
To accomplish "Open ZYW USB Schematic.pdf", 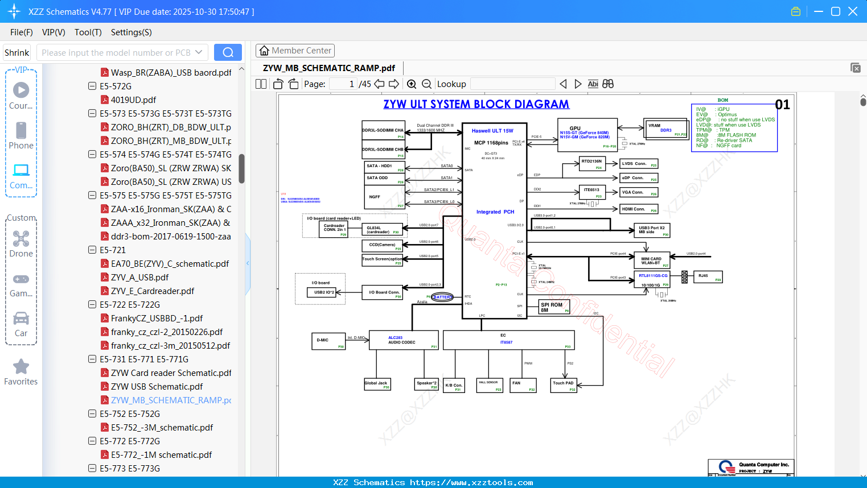I will (157, 387).
